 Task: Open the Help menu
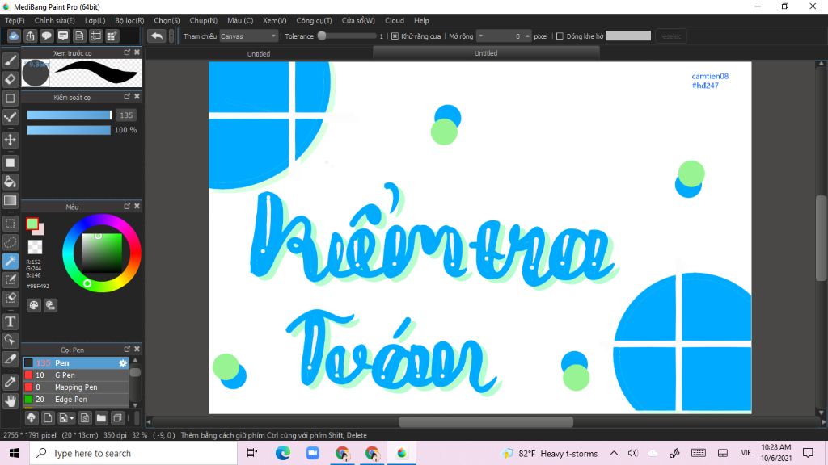421,20
